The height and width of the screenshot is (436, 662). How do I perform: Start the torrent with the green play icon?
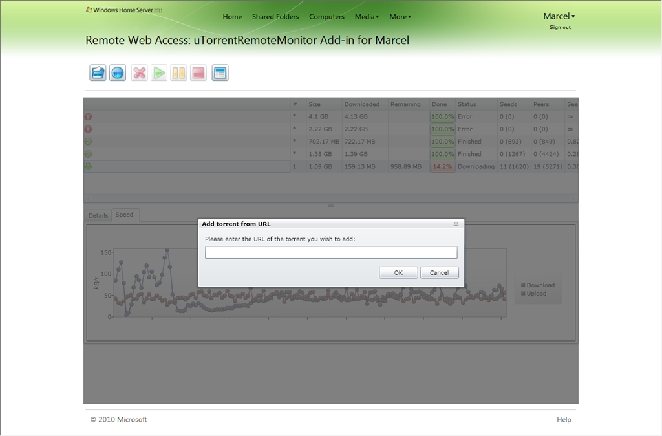pos(159,72)
